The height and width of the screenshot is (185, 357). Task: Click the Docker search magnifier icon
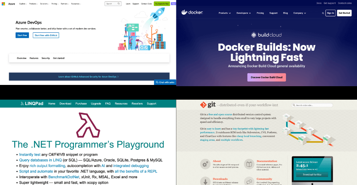pos(323,13)
